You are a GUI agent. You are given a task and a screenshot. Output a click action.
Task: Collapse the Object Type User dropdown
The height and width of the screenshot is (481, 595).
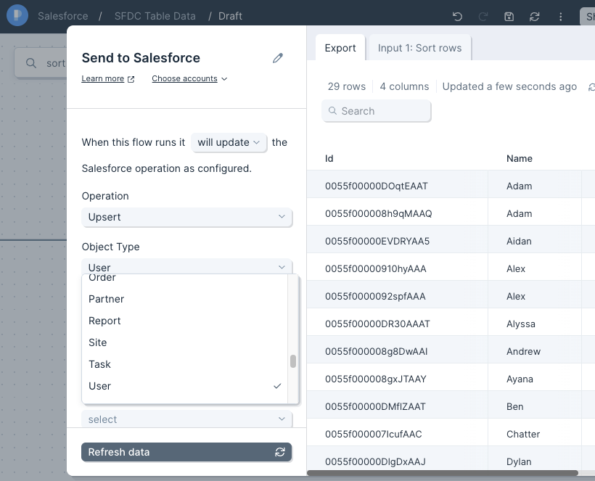[186, 267]
